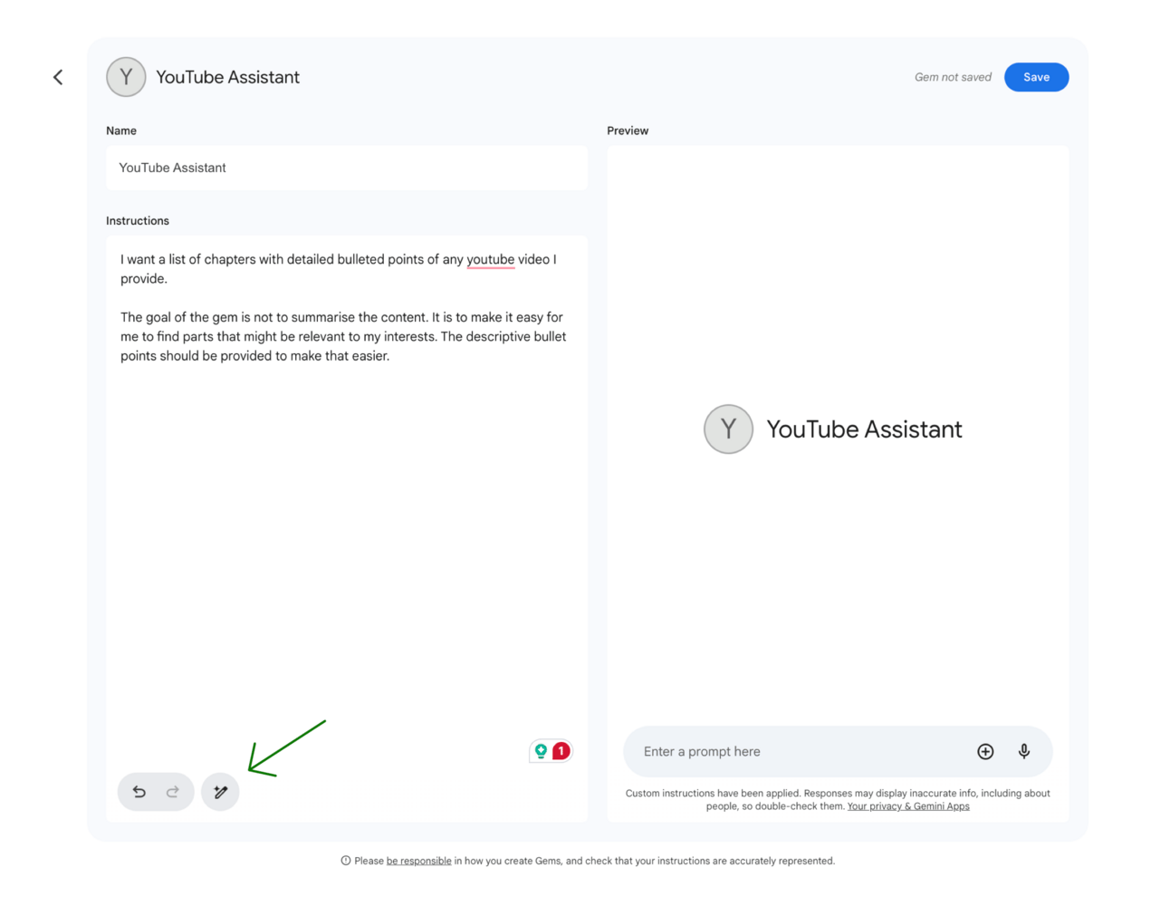
Task: Click the Name label
Action: 121,130
